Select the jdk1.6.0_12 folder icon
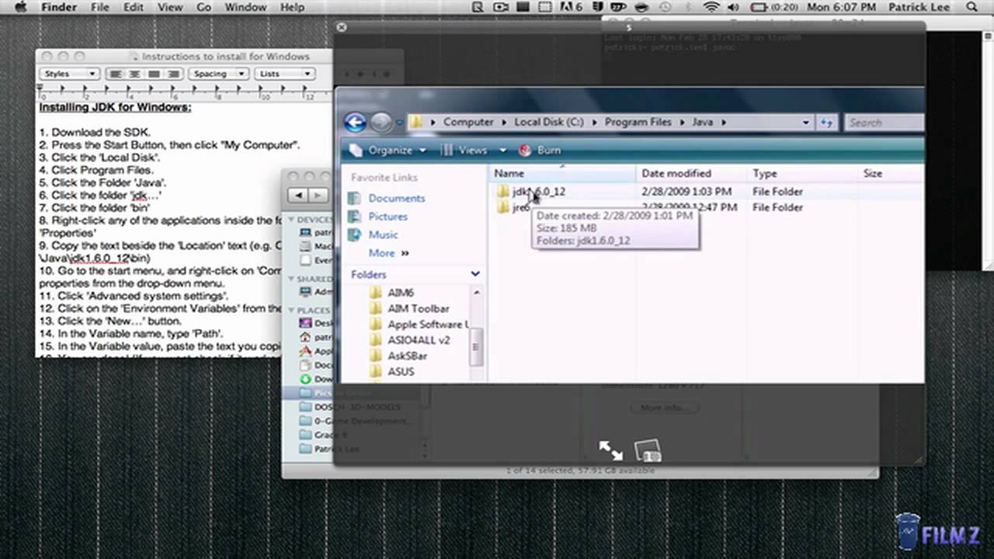 [x=502, y=191]
